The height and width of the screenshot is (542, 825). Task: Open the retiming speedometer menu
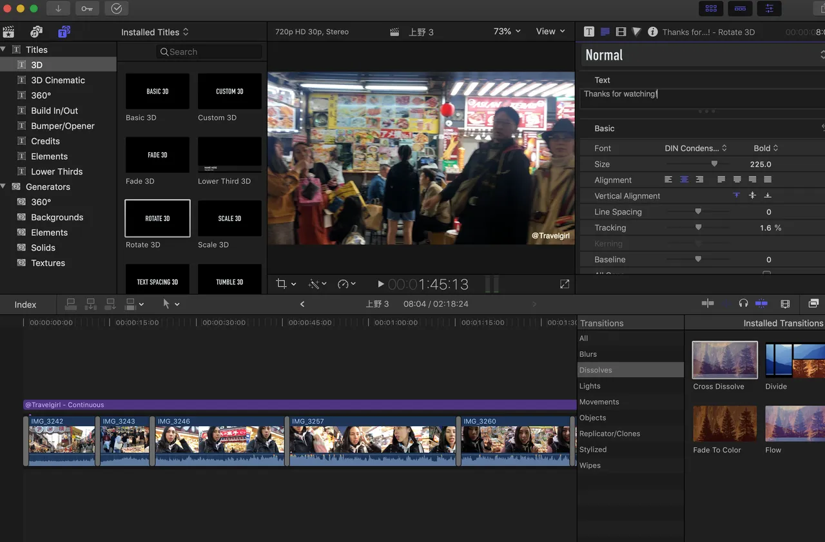(347, 284)
